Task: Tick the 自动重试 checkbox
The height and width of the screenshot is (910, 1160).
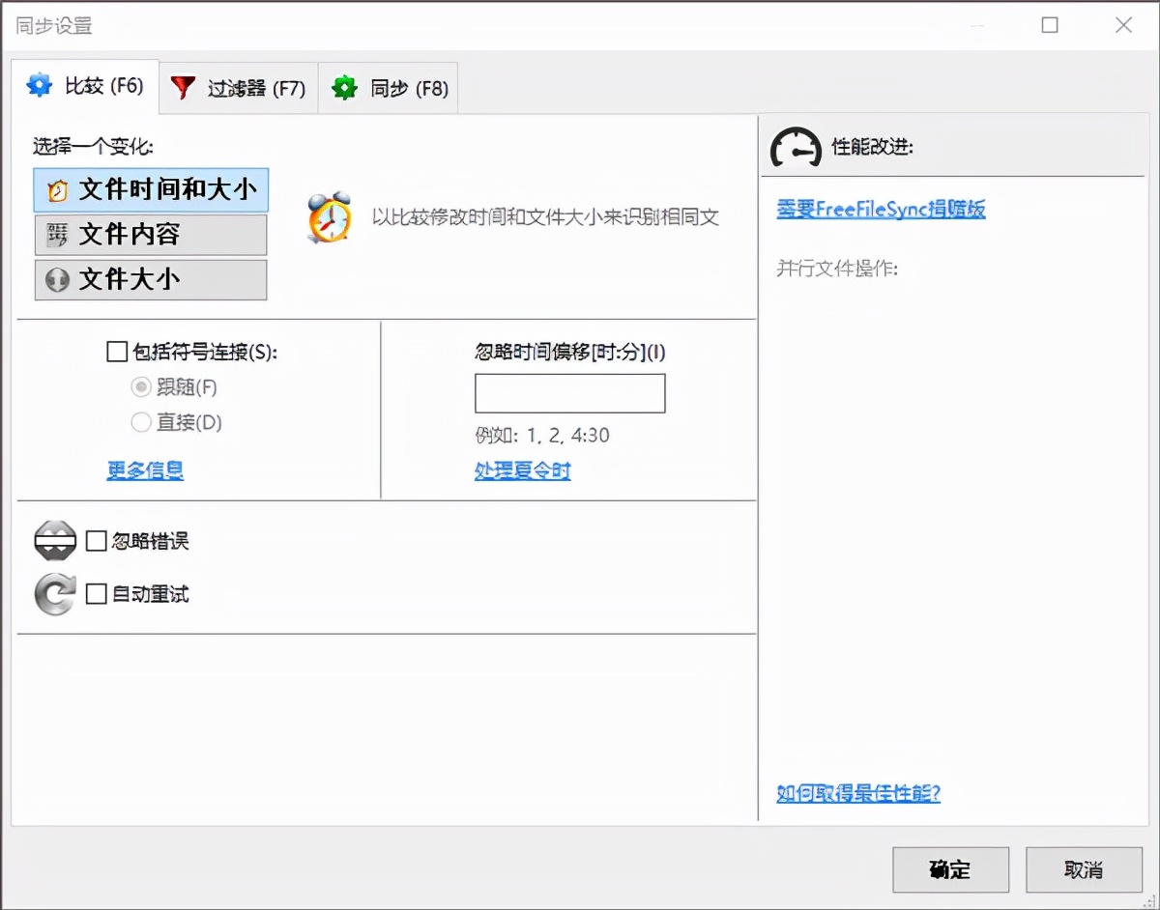Action: pos(97,594)
